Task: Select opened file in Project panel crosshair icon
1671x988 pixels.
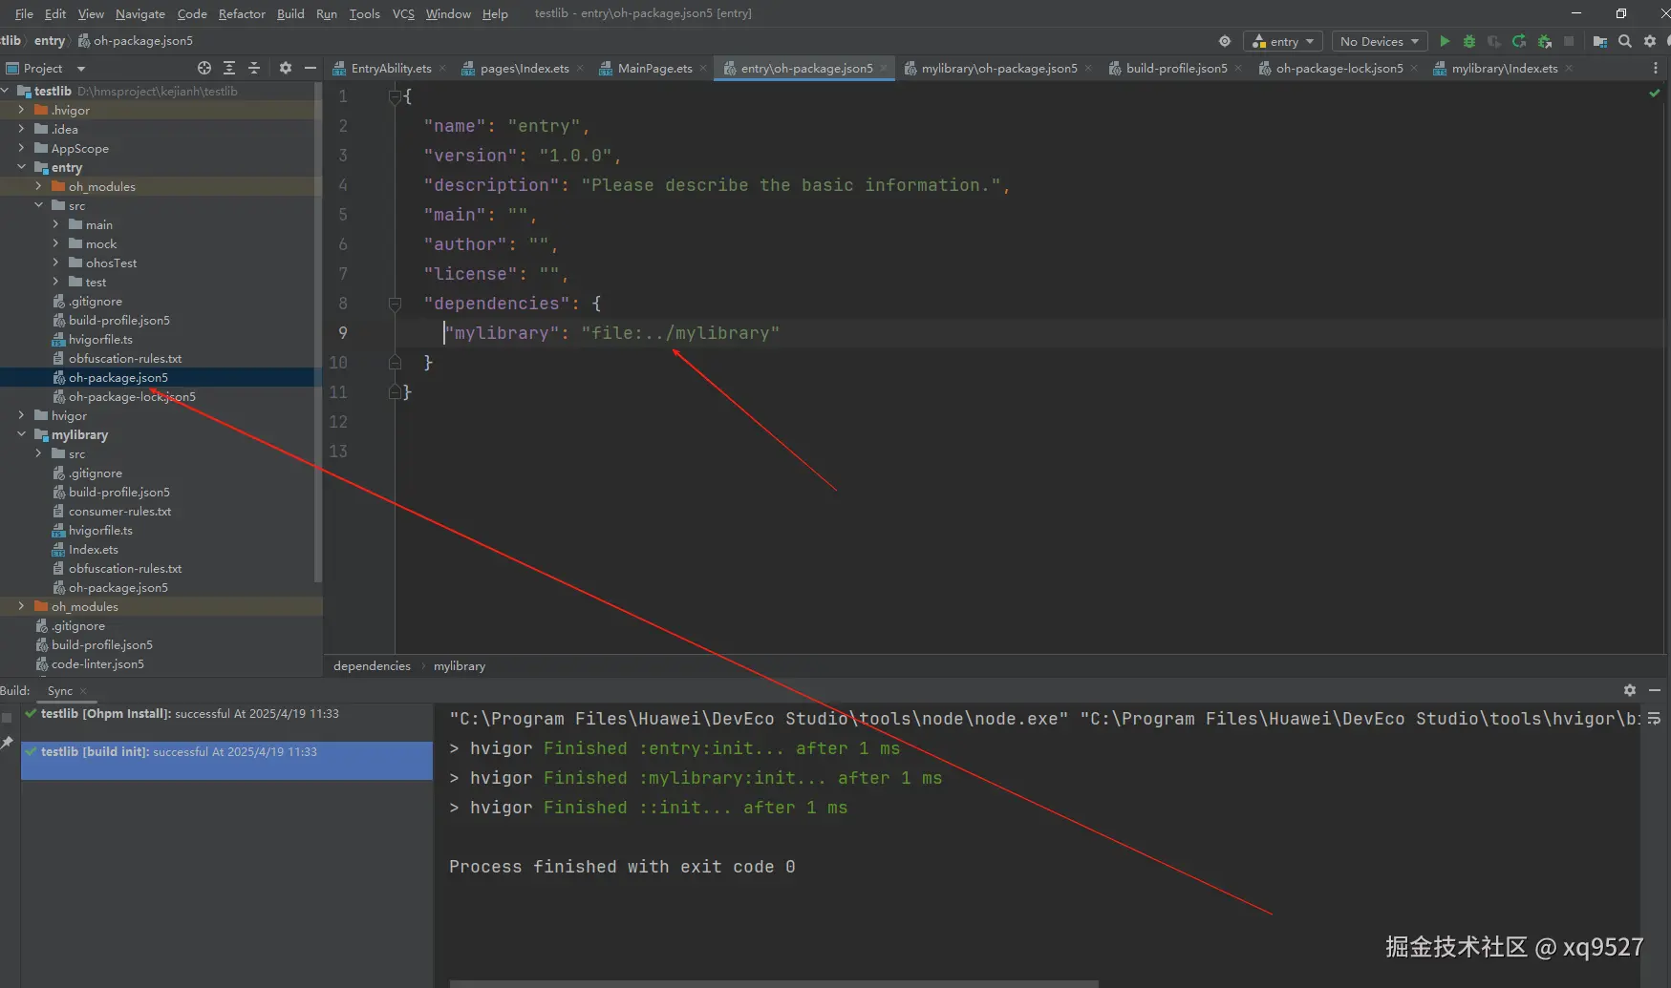Action: pyautogui.click(x=204, y=68)
